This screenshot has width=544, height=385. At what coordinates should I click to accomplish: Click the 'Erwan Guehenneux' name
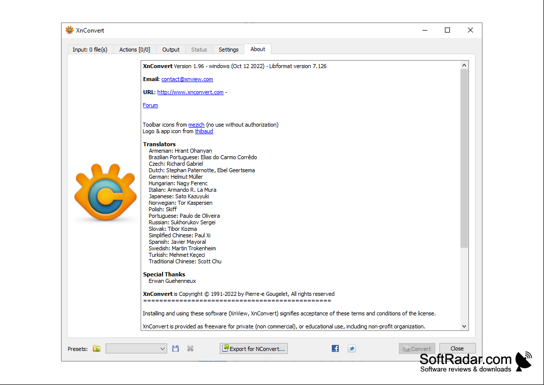(x=172, y=281)
